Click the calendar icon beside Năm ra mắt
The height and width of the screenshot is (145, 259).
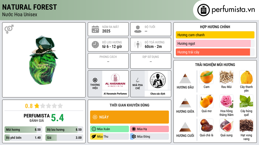(95, 29)
